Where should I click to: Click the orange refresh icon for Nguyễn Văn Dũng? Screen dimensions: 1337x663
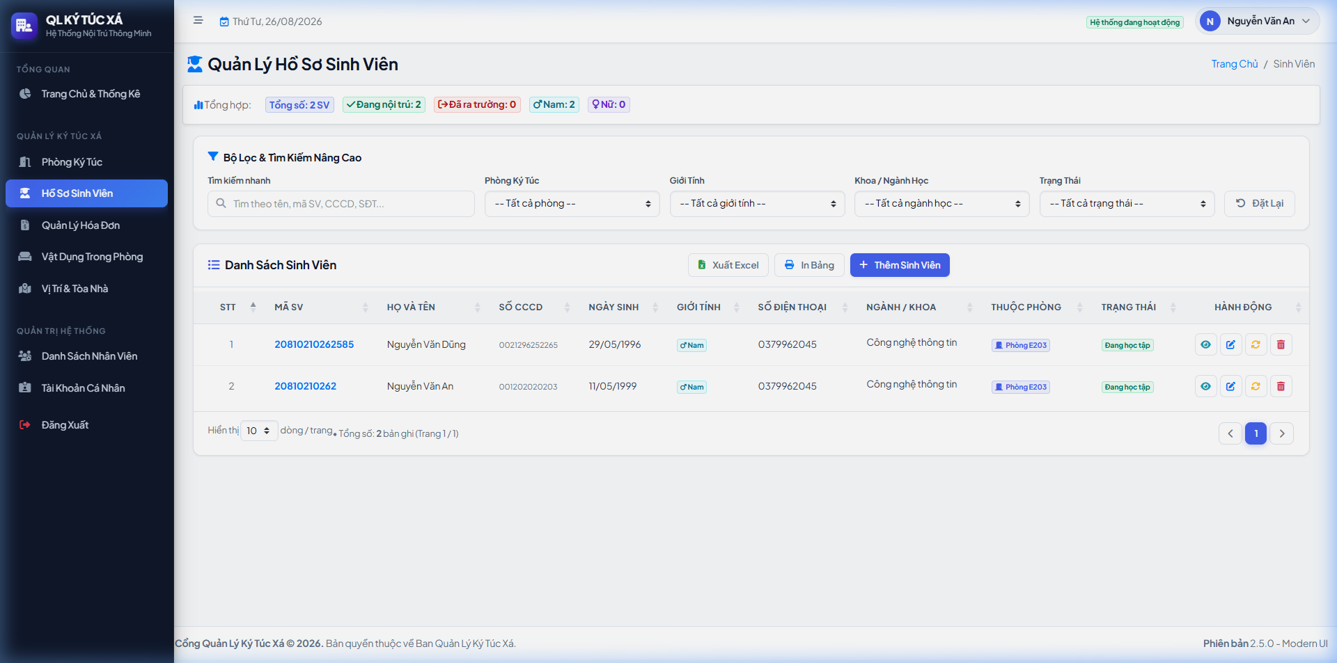(1256, 344)
